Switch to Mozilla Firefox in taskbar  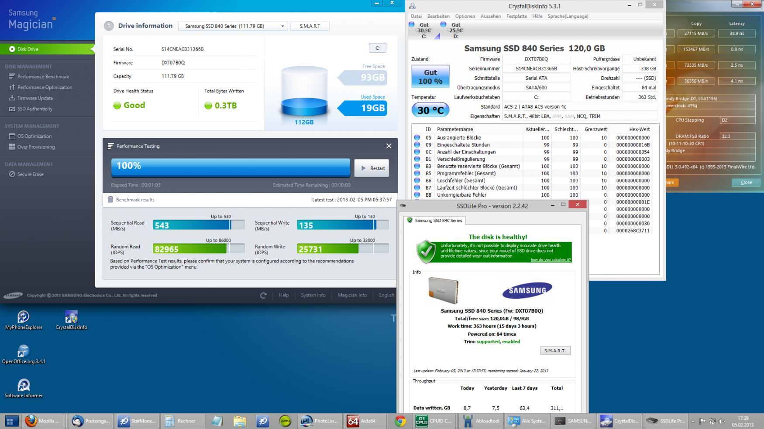[x=42, y=421]
